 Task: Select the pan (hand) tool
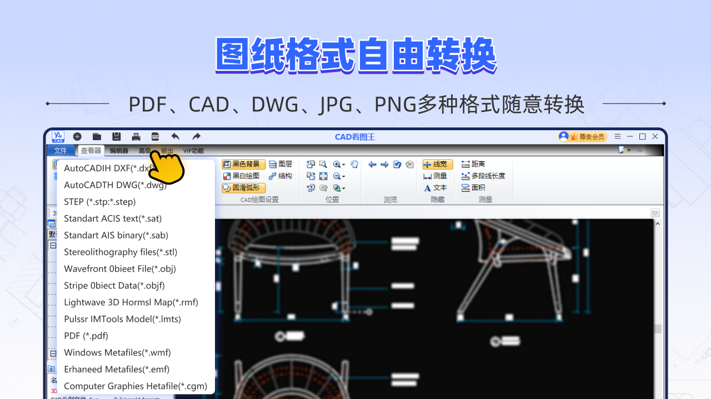click(x=354, y=165)
